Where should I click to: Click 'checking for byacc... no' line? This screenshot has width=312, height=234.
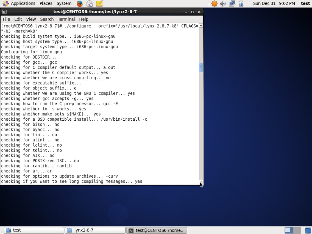[x=30, y=130]
